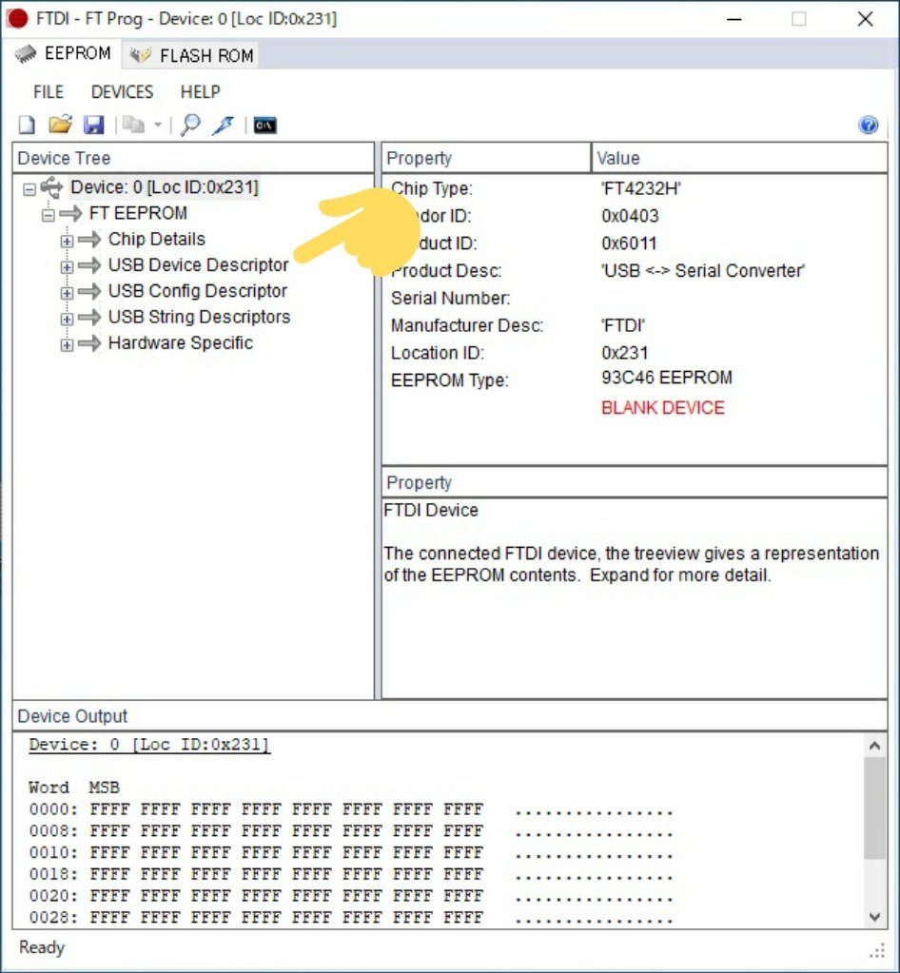
Task: Expand the USB Device Descriptor node
Action: tap(65, 266)
